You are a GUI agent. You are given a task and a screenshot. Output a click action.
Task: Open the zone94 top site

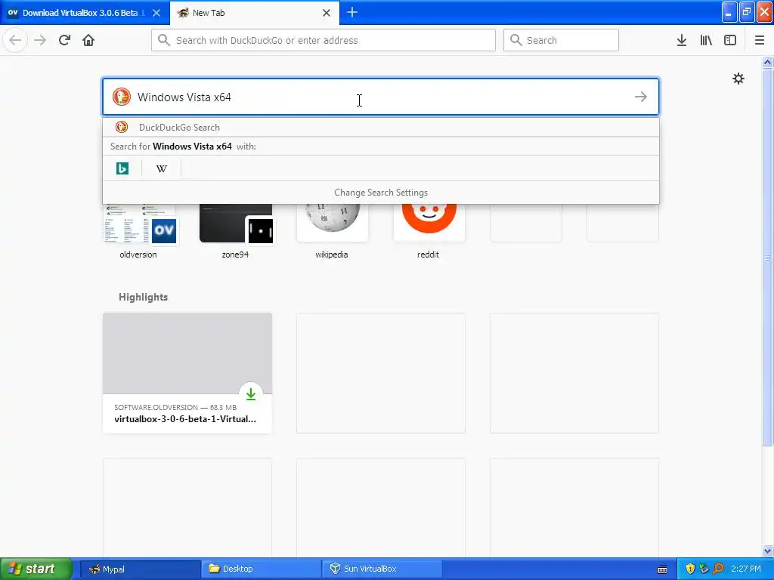236,232
